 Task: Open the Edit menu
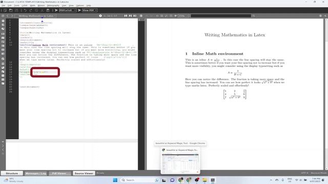10,6
